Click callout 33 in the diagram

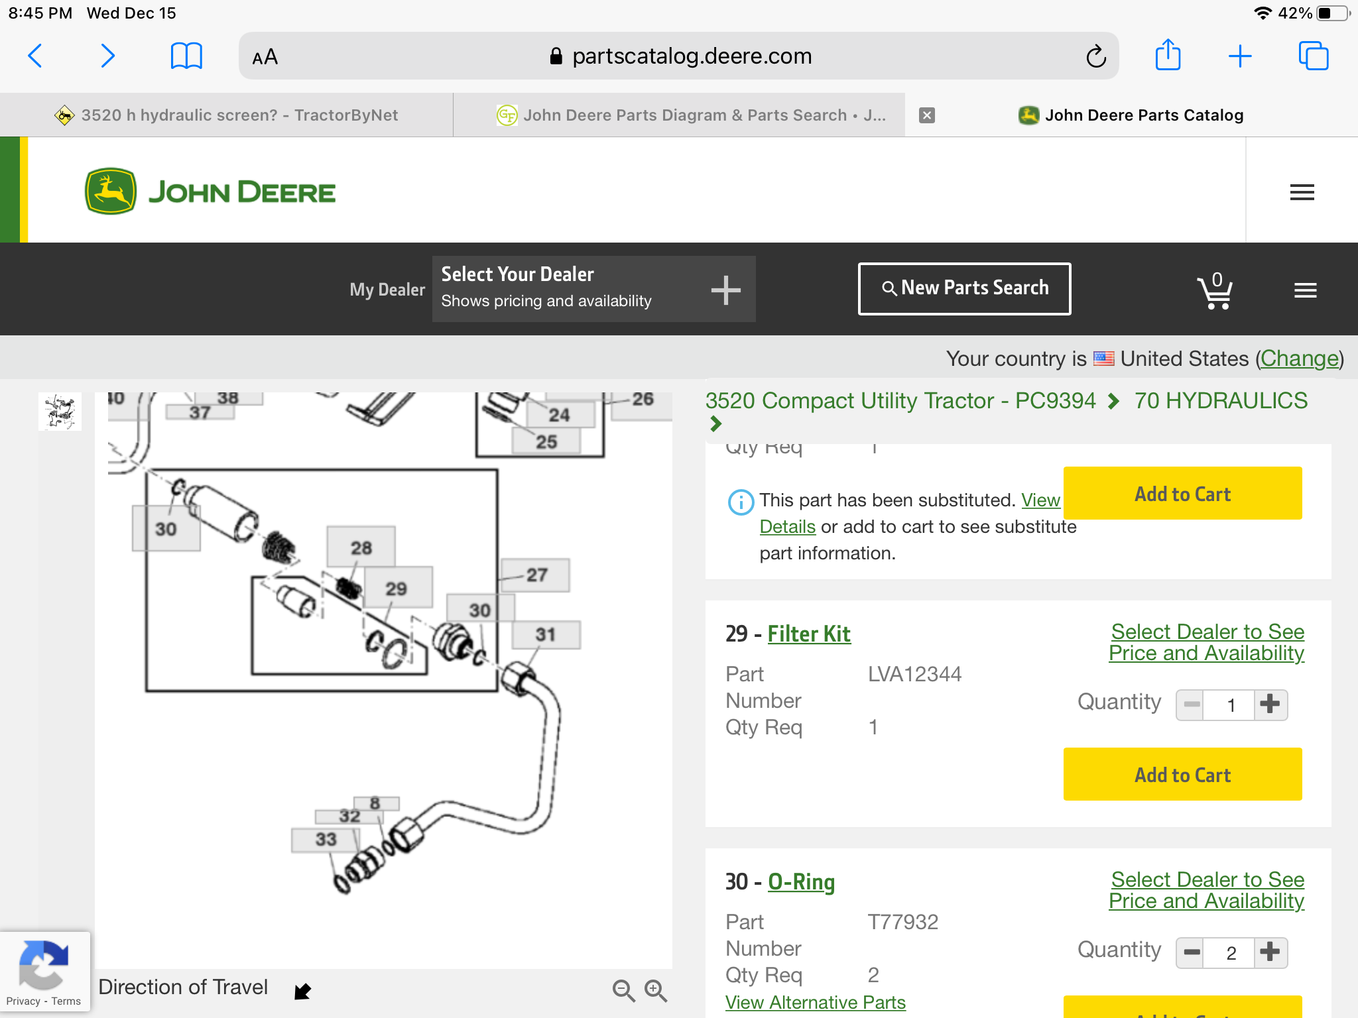[326, 840]
